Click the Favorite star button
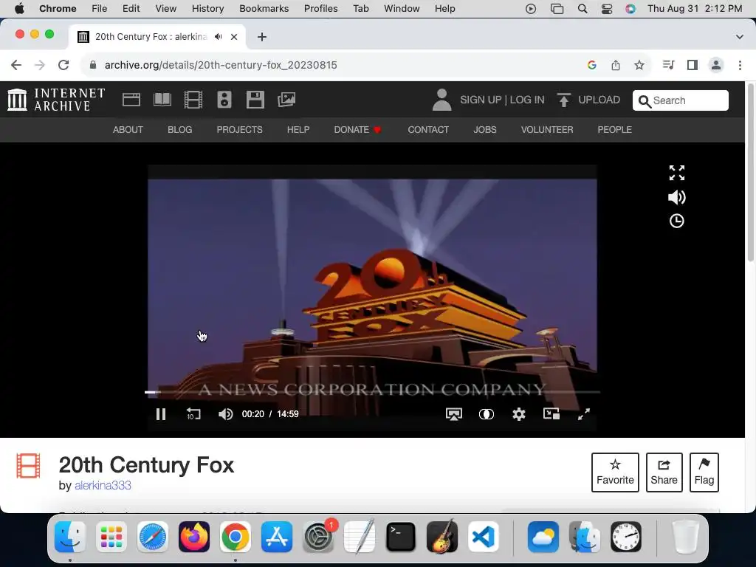Viewport: 756px width, 567px height. coord(615,472)
